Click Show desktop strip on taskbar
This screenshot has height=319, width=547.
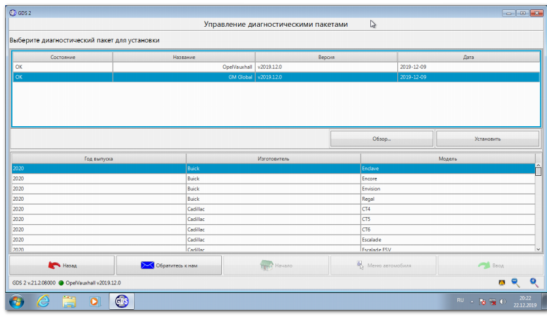click(x=544, y=301)
